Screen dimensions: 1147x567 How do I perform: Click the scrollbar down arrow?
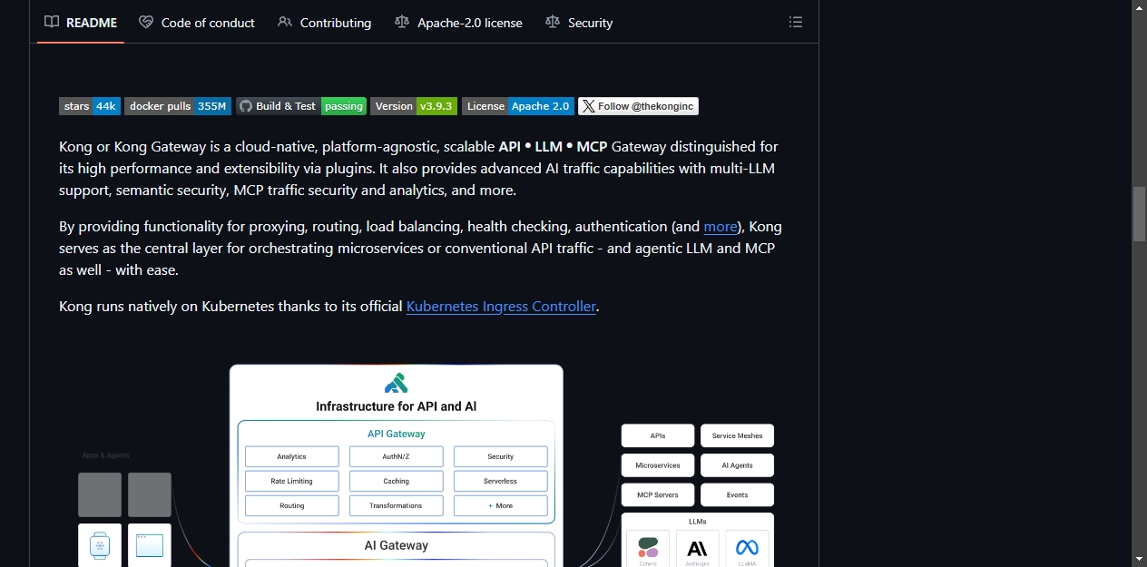coord(1139,559)
